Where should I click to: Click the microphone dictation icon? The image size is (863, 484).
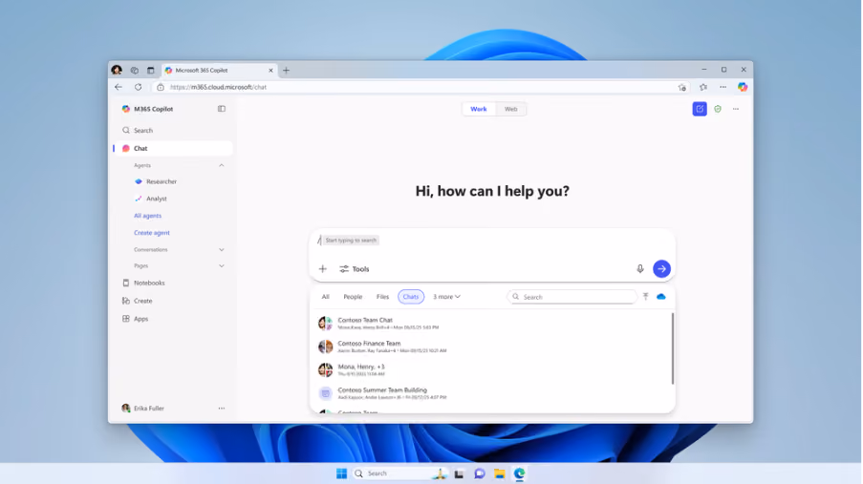click(x=640, y=269)
